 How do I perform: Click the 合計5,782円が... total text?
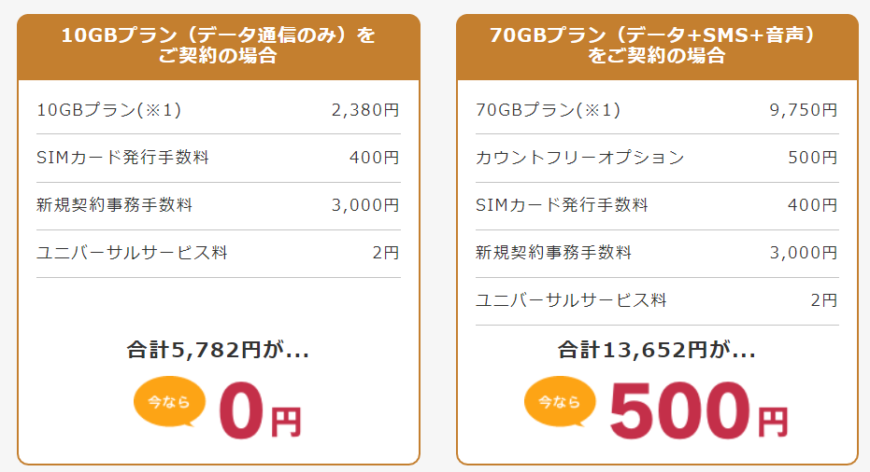pos(218,351)
